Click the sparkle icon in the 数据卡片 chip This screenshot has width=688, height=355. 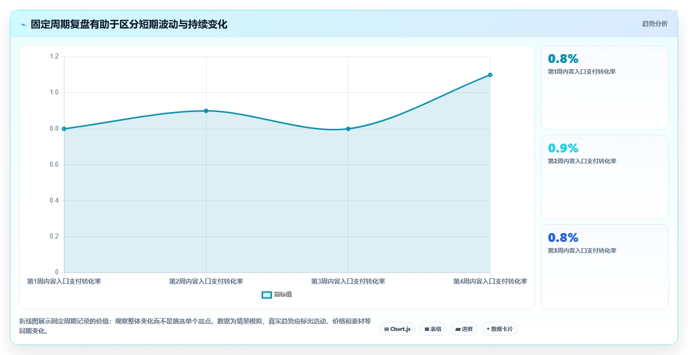(488, 329)
